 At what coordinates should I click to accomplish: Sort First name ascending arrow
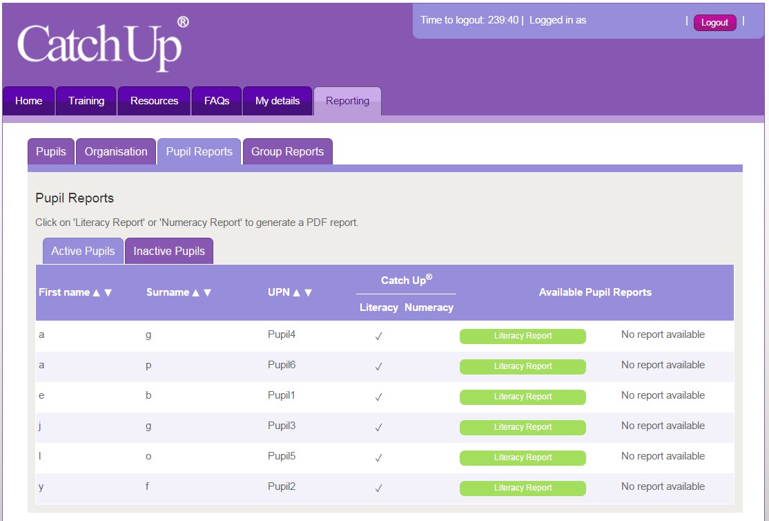[96, 293]
